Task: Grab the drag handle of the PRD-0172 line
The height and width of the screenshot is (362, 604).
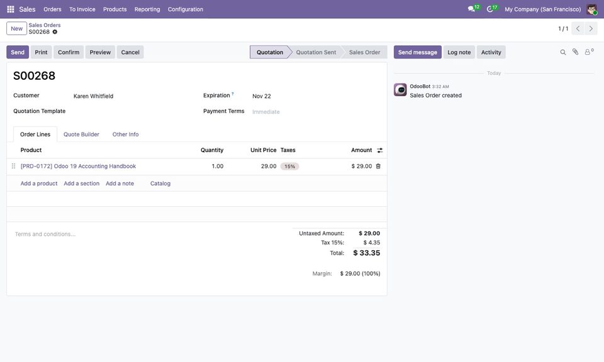Action: pos(13,166)
